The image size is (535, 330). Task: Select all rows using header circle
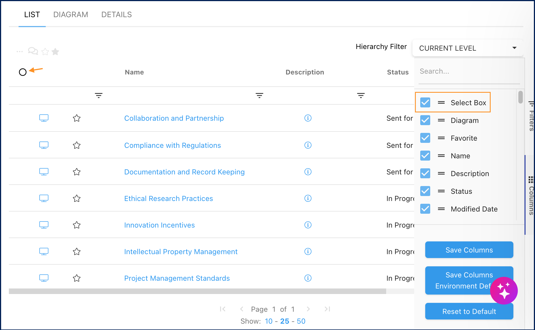(x=23, y=72)
